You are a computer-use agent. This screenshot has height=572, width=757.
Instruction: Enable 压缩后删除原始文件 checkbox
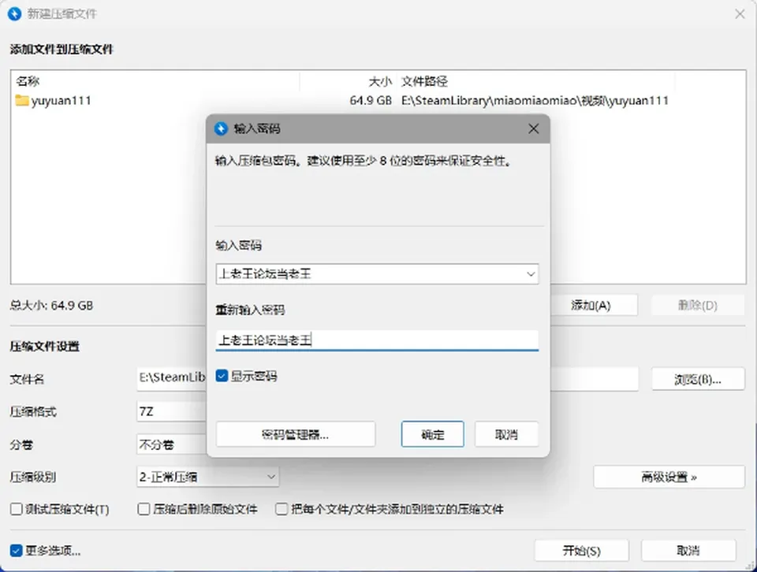144,509
